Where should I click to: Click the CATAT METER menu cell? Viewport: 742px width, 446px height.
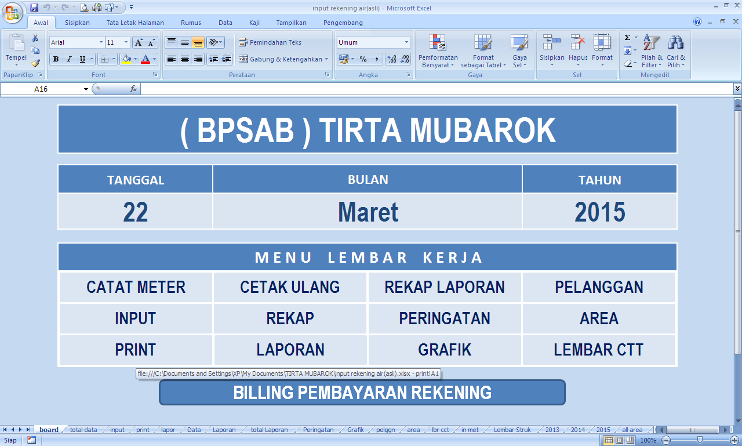[x=134, y=287]
